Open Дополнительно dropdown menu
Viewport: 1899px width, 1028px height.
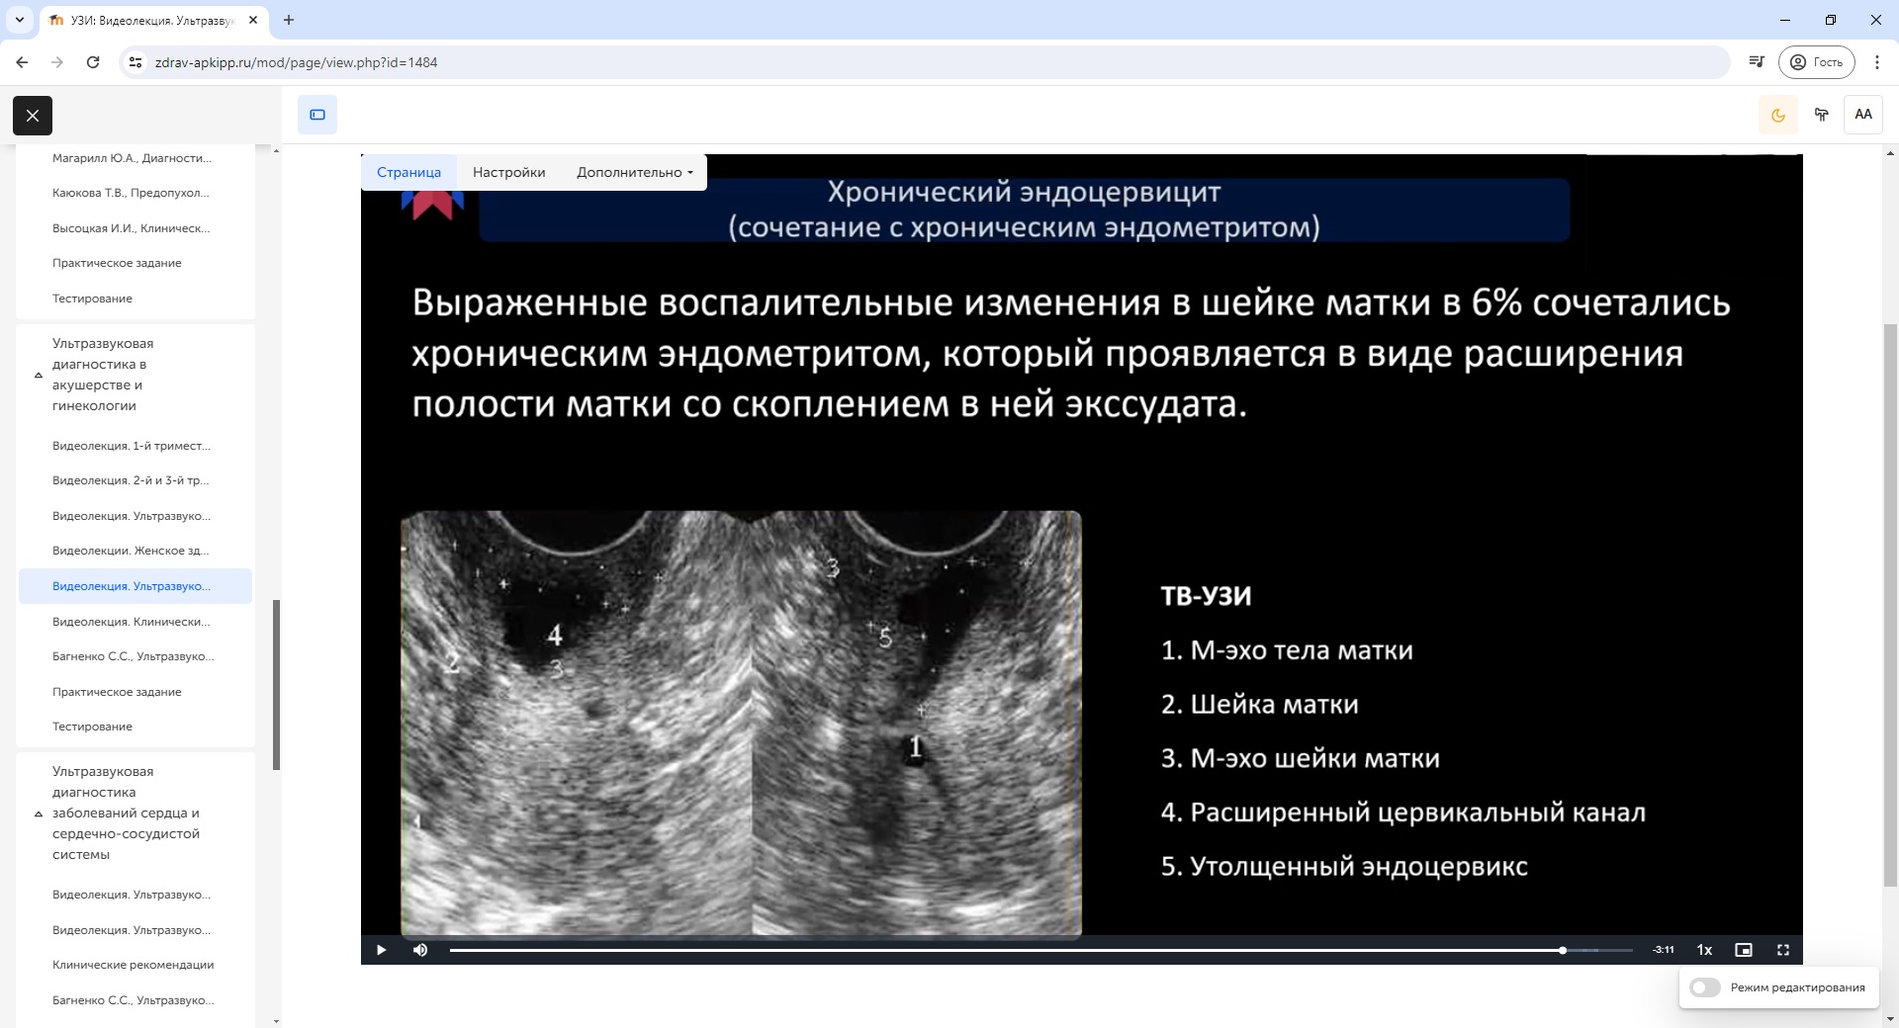tap(634, 172)
